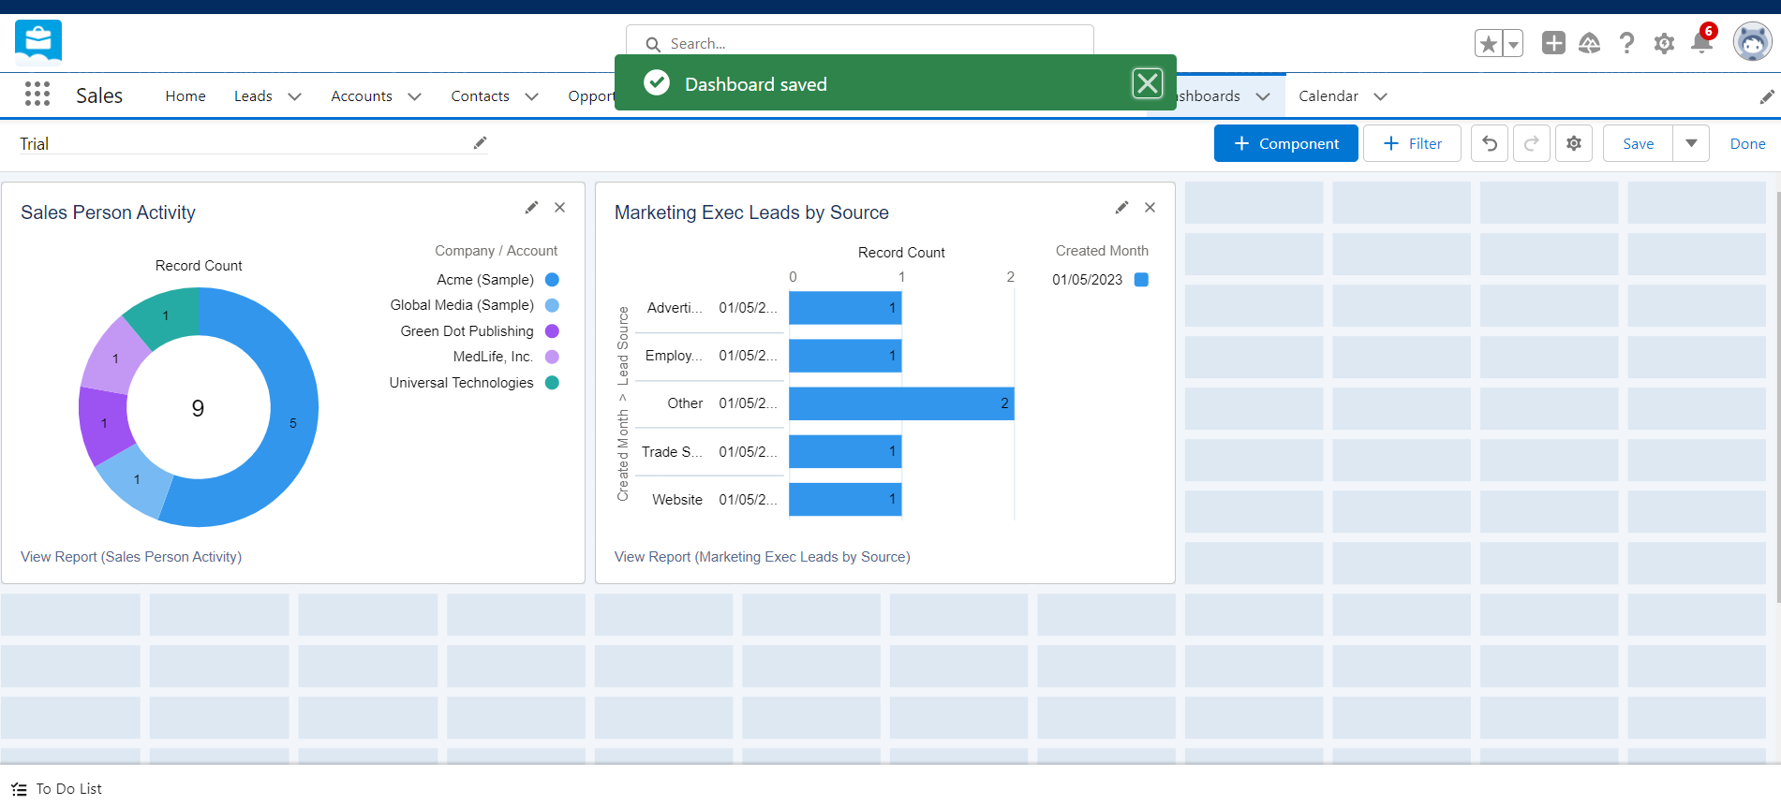Open the Help question mark icon

[x=1626, y=43]
